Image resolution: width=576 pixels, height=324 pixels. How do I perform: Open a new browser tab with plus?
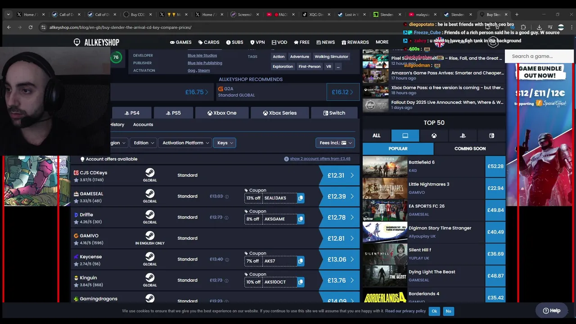[x=517, y=14]
